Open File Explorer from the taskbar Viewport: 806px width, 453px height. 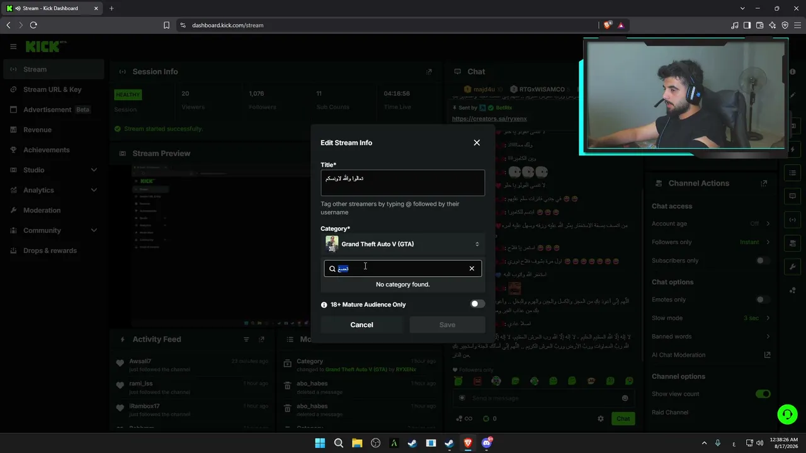[357, 443]
